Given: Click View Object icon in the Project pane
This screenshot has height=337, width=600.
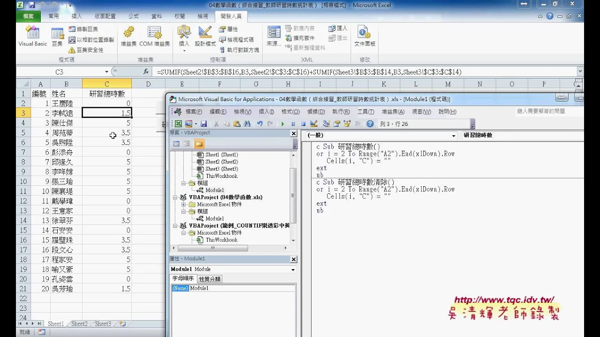Looking at the screenshot, I should pos(187,144).
